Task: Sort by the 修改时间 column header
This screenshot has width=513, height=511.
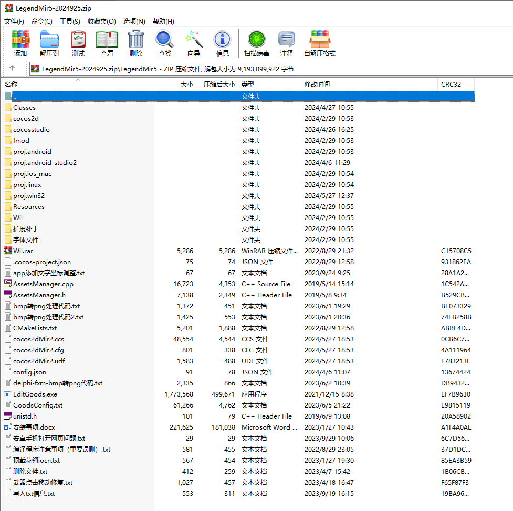Action: (369, 85)
